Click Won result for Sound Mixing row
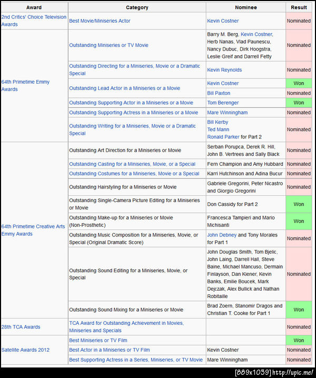This screenshot has height=378, width=316. pyautogui.click(x=299, y=310)
